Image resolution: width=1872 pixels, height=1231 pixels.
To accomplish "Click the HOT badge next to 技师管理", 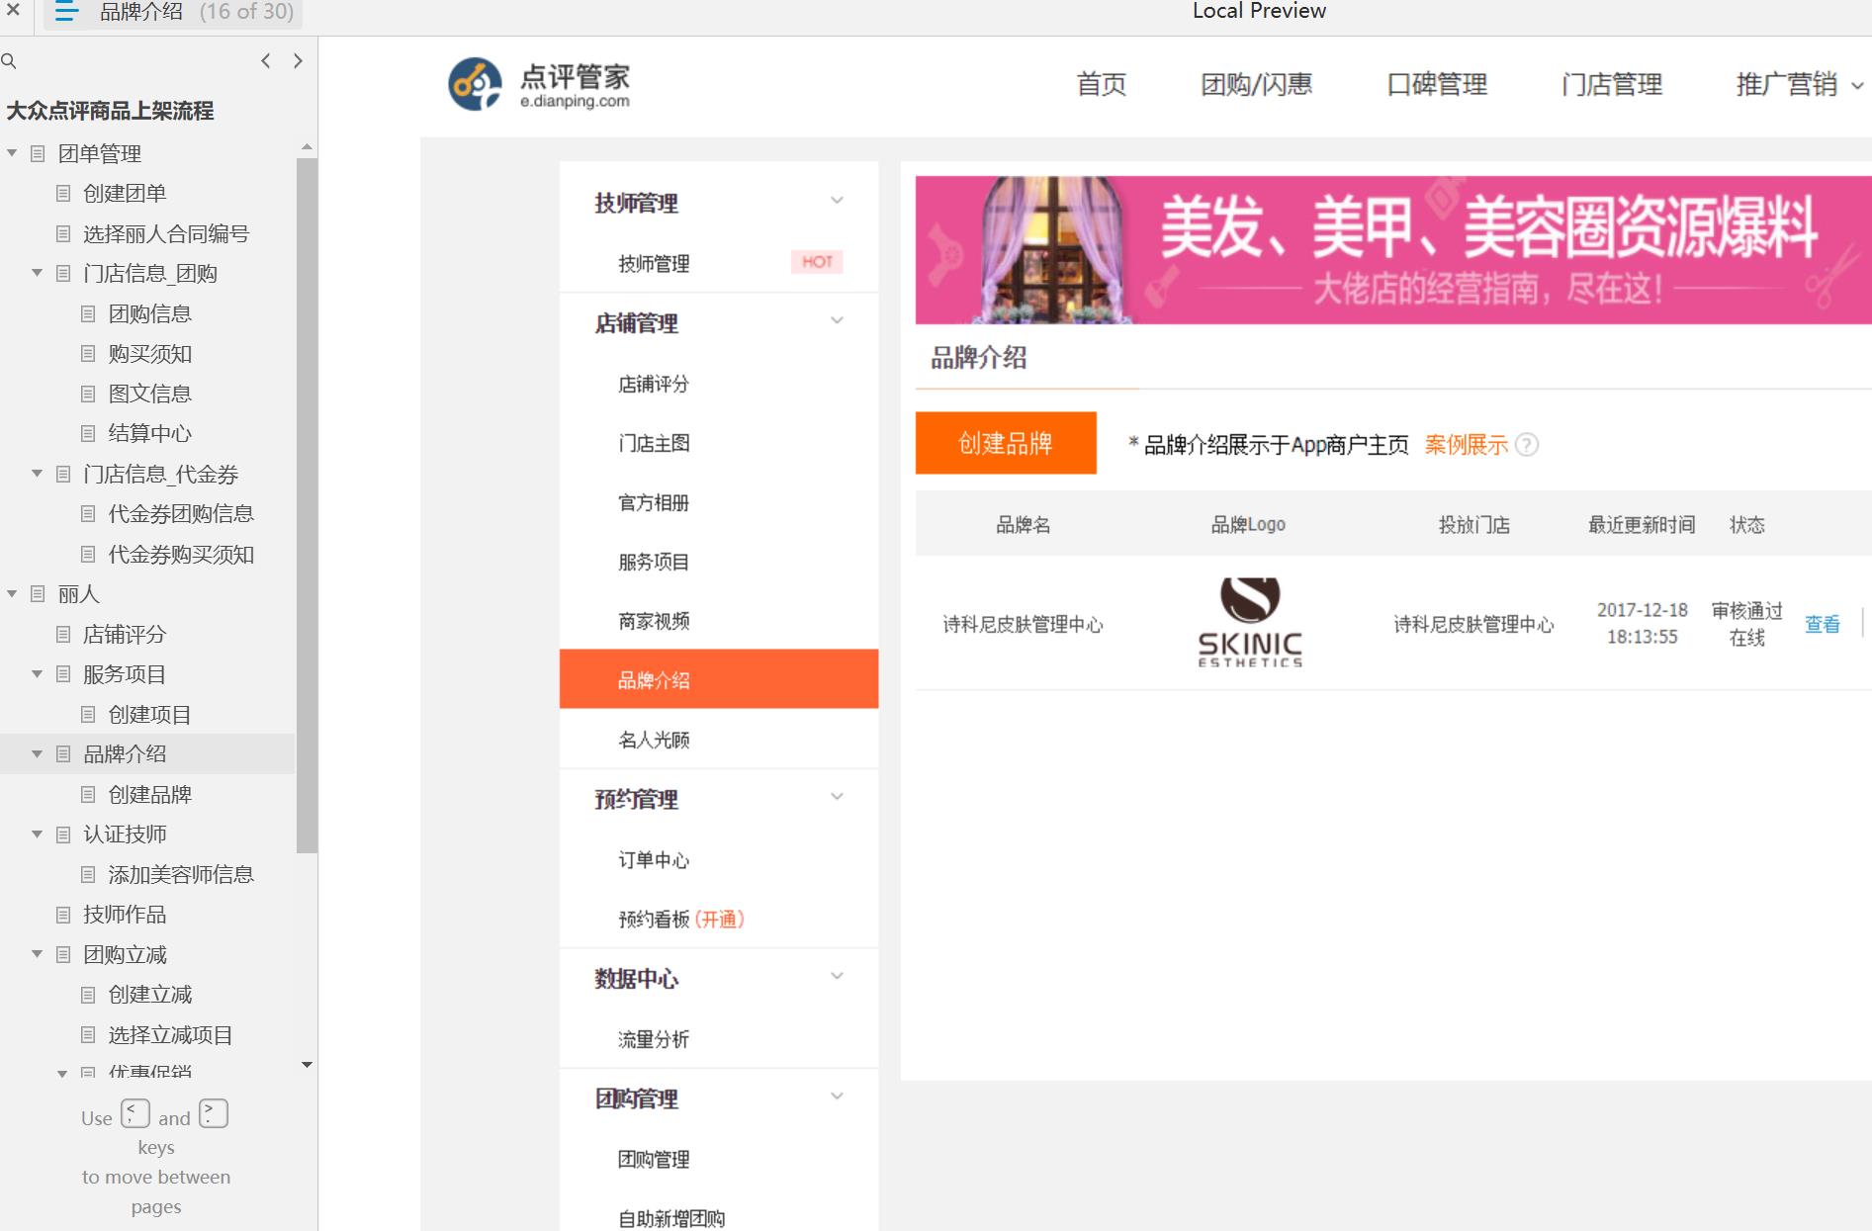I will (817, 262).
